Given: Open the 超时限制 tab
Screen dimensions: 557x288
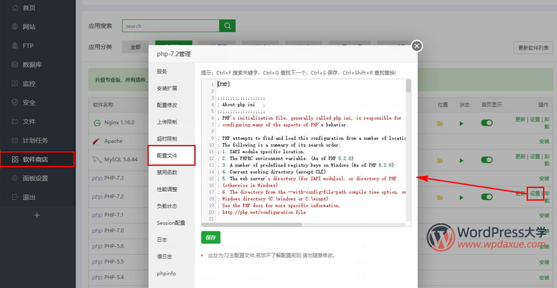Looking at the screenshot, I should pos(172,139).
